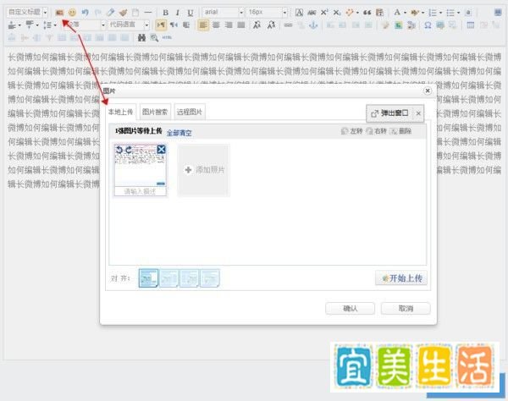Justify text alignment
508x401 pixels.
tap(241, 25)
